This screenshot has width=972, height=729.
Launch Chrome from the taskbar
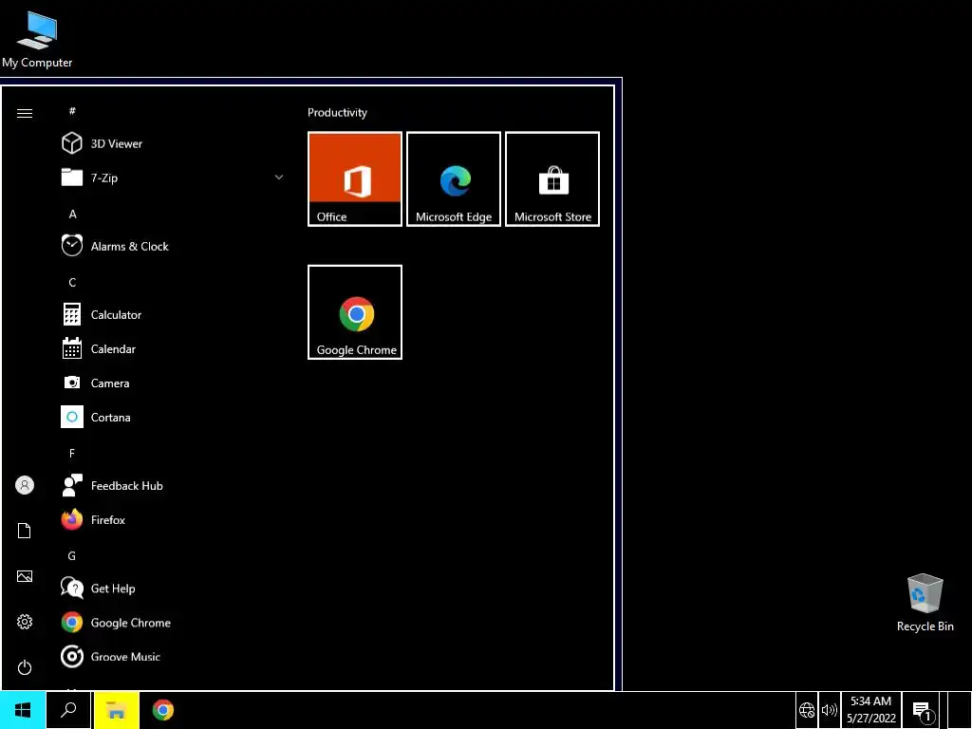point(163,710)
